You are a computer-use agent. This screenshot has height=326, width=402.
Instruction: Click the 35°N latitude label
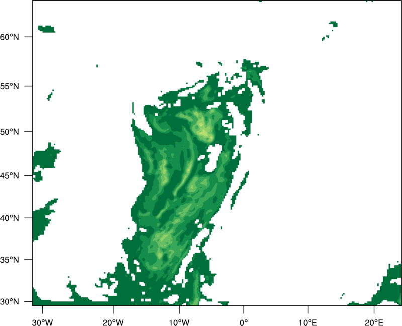(x=9, y=260)
